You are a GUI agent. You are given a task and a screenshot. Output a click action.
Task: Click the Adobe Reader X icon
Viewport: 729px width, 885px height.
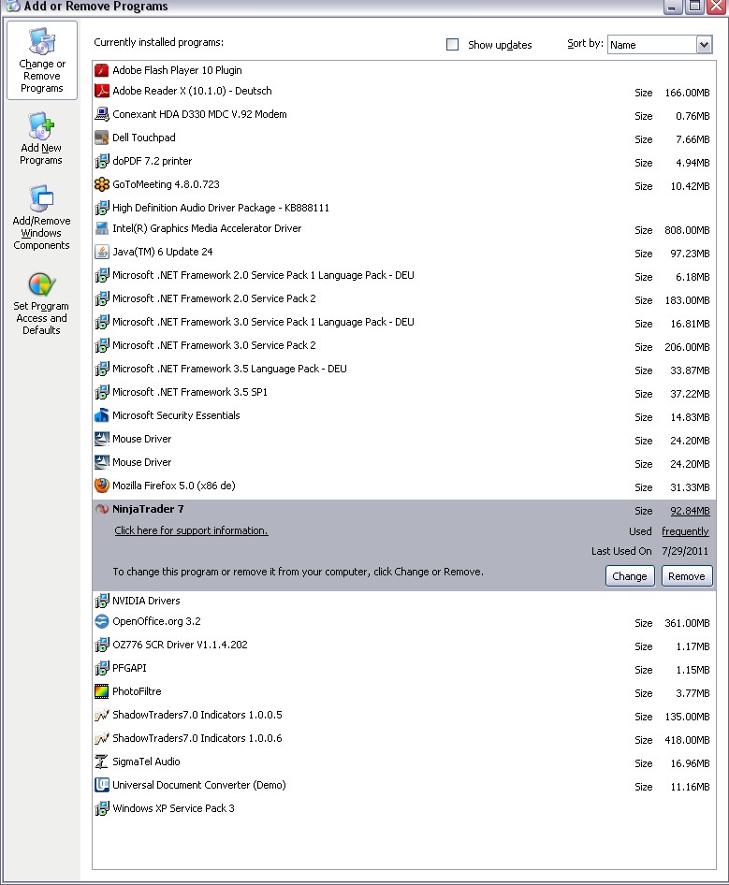[102, 91]
